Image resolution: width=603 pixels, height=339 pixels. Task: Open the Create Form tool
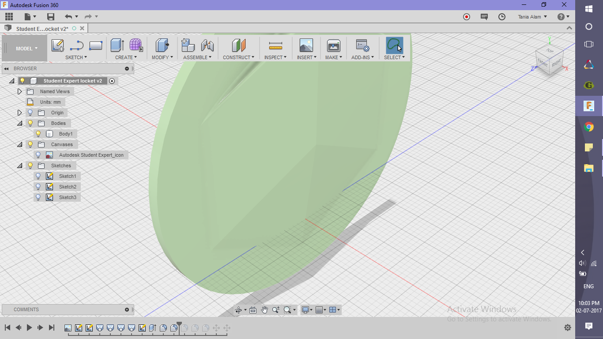pos(136,45)
